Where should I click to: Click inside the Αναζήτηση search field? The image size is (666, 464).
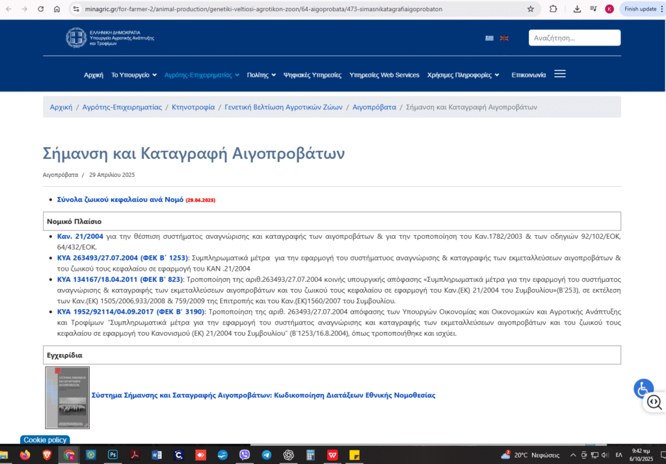click(574, 38)
